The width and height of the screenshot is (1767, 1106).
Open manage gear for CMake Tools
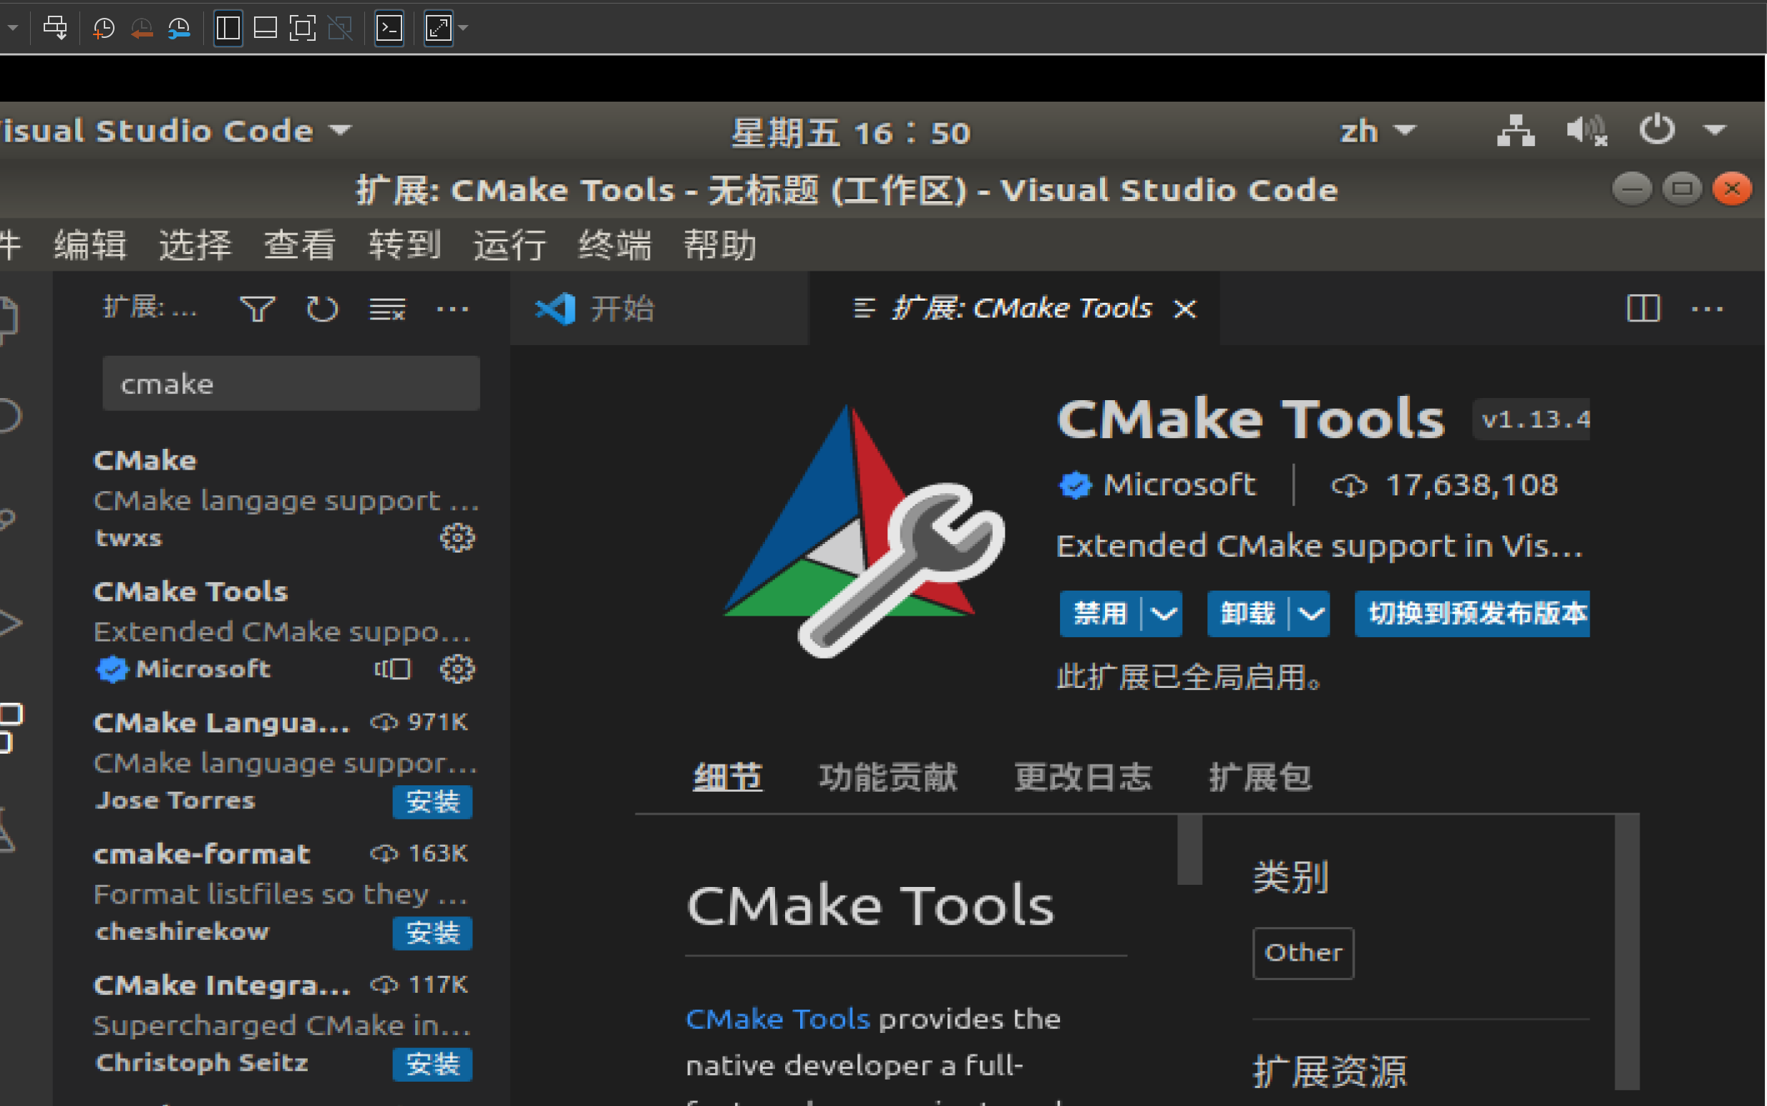tap(457, 669)
